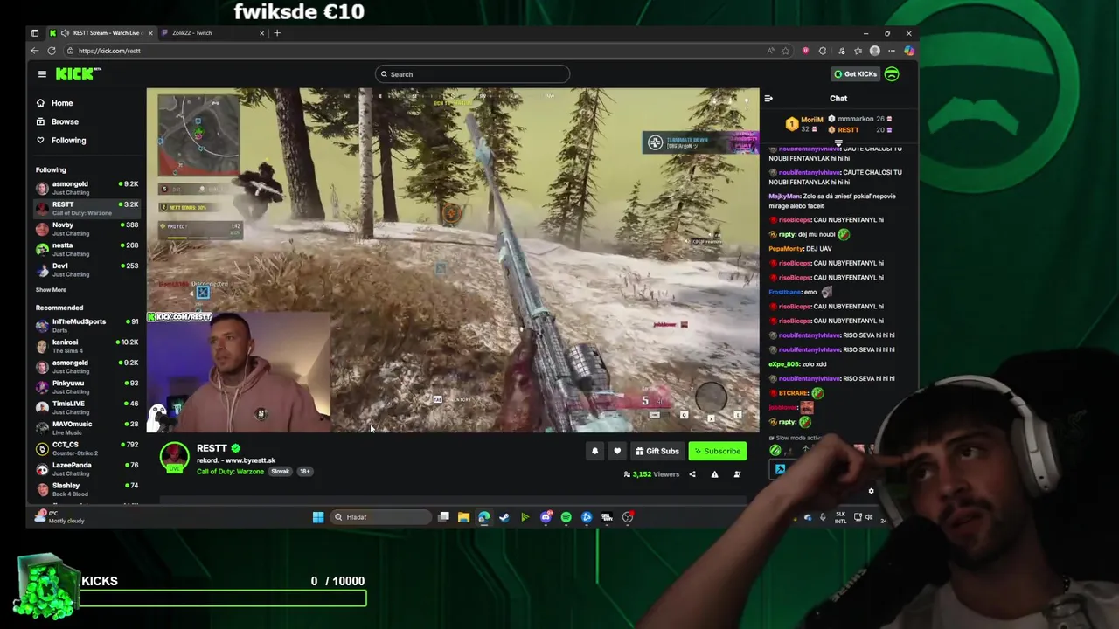Open Pinkyuwu recommended channel
Screen dimensions: 1119x629
(x=87, y=386)
